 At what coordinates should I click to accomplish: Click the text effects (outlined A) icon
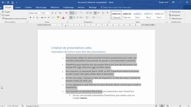pyautogui.click(x=53, y=18)
